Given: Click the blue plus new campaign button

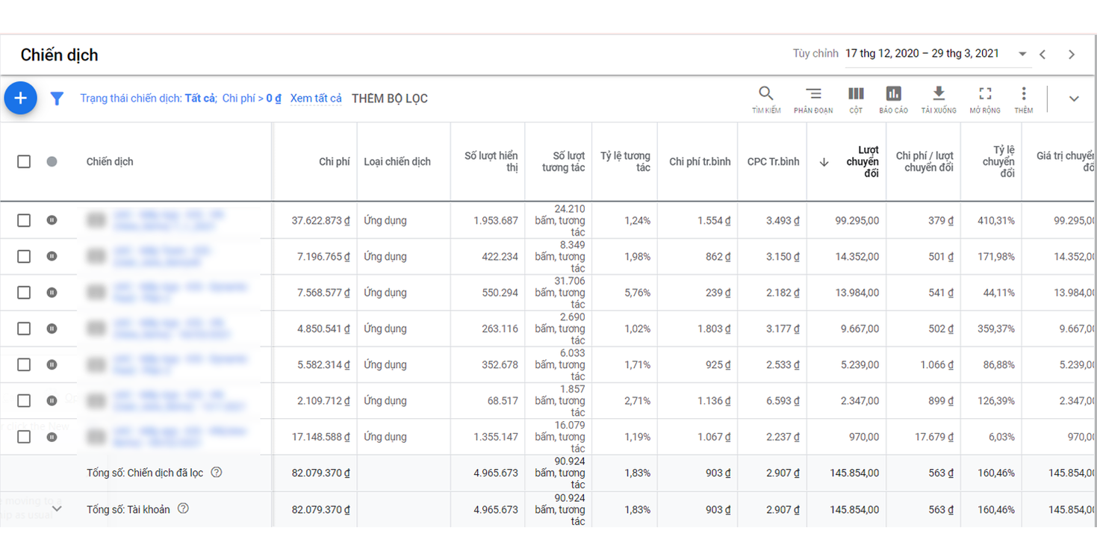Looking at the screenshot, I should (x=21, y=98).
